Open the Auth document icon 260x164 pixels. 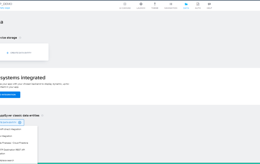click(x=198, y=4)
